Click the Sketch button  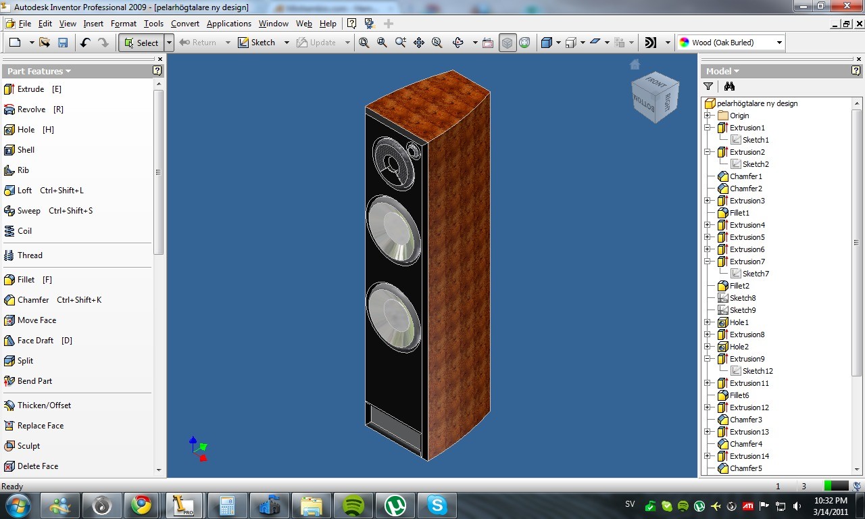(257, 43)
